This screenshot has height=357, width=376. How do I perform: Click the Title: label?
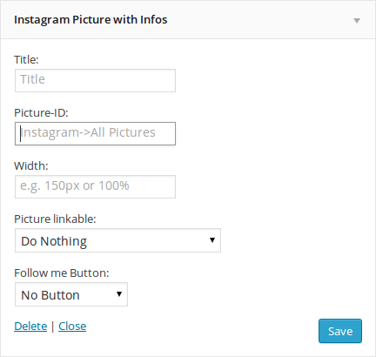pyautogui.click(x=26, y=59)
